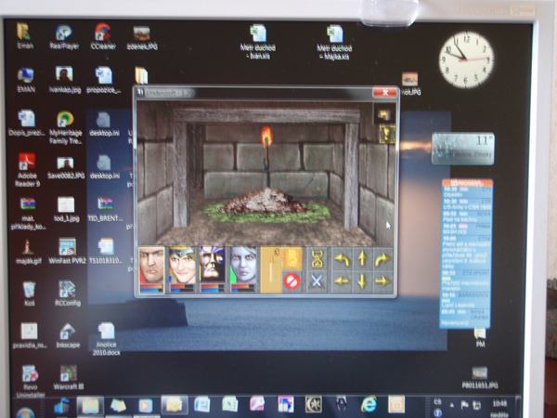Select the Jinolice 2010.docx file

coord(106,339)
